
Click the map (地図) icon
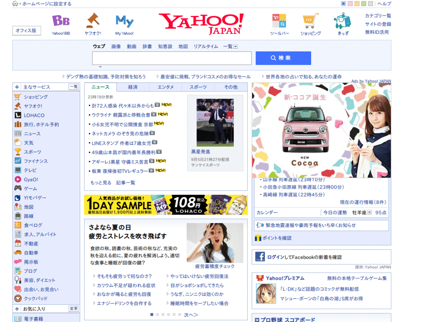18,207
